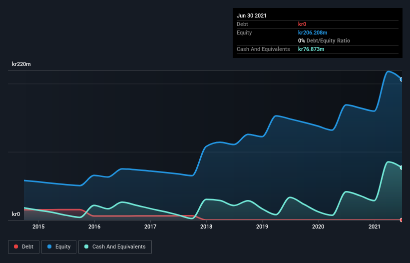This screenshot has width=410, height=263.
Task: Select the Equity data point for Jun 2021
Action: point(402,79)
